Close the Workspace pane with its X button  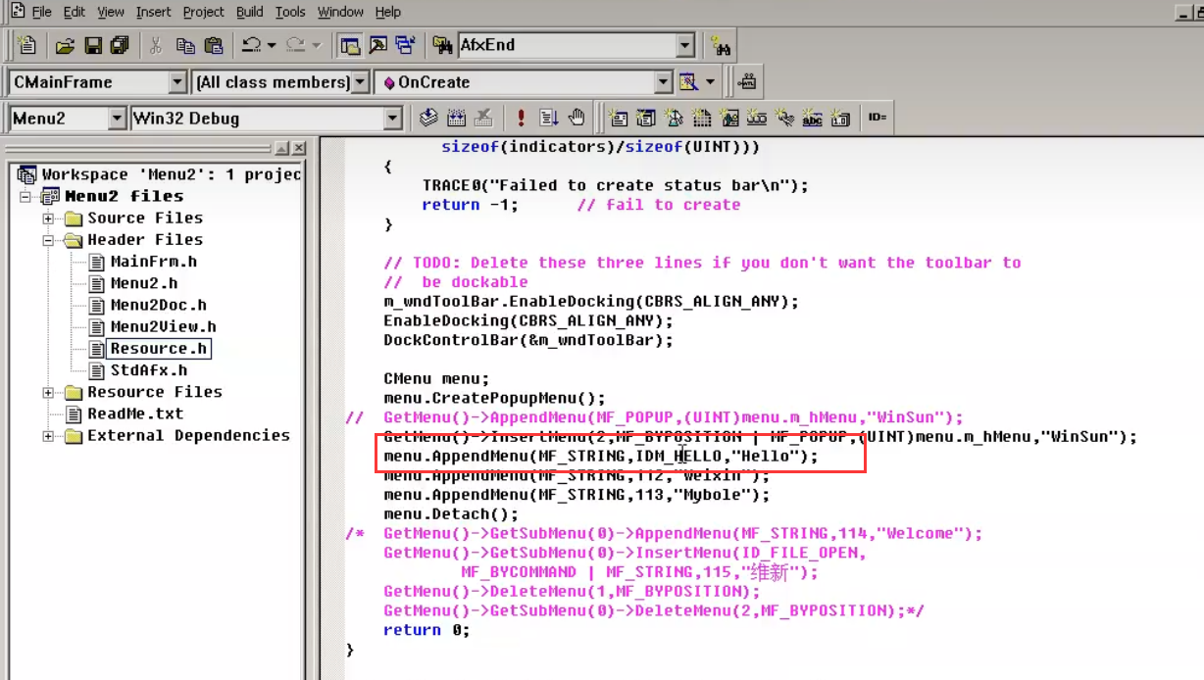[x=298, y=148]
